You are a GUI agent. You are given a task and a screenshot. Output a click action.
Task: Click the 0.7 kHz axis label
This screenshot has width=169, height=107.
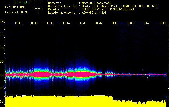click(x=2, y=88)
